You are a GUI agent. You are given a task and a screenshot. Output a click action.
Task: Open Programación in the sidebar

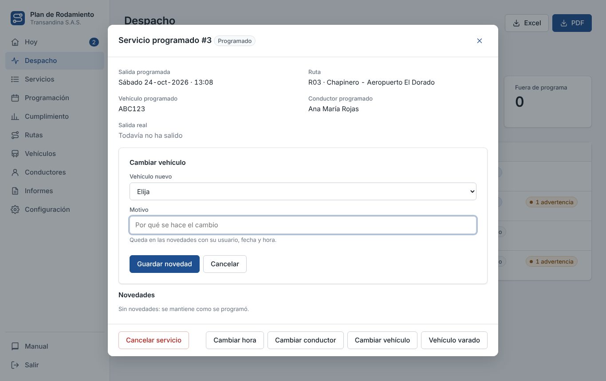pyautogui.click(x=55, y=98)
